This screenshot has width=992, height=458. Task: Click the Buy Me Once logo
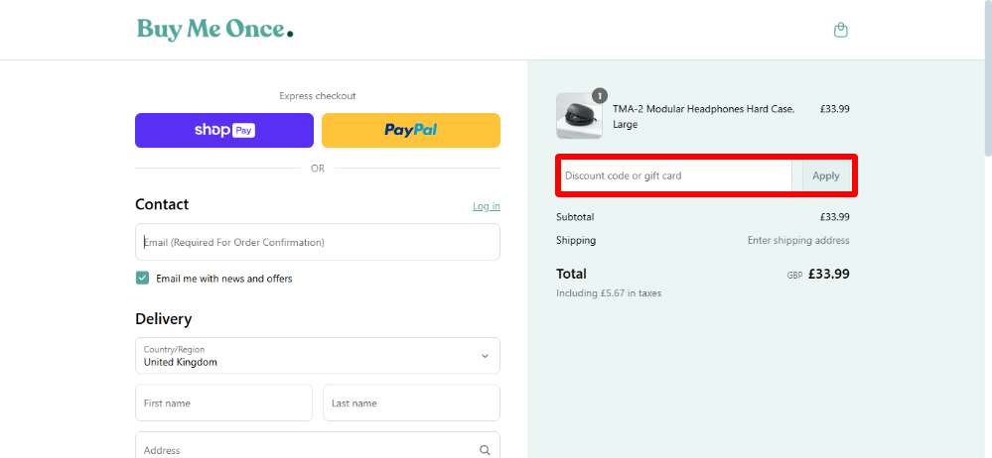click(215, 29)
